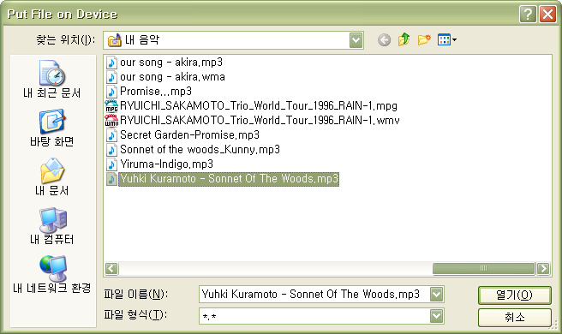
Task: Click the music icon of Yiruma-Indigo.mp3
Action: (111, 164)
